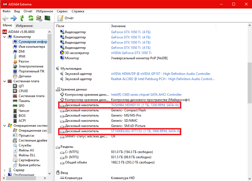Open the Файл menu
Screen dimensions: 252x181
coord(6,11)
